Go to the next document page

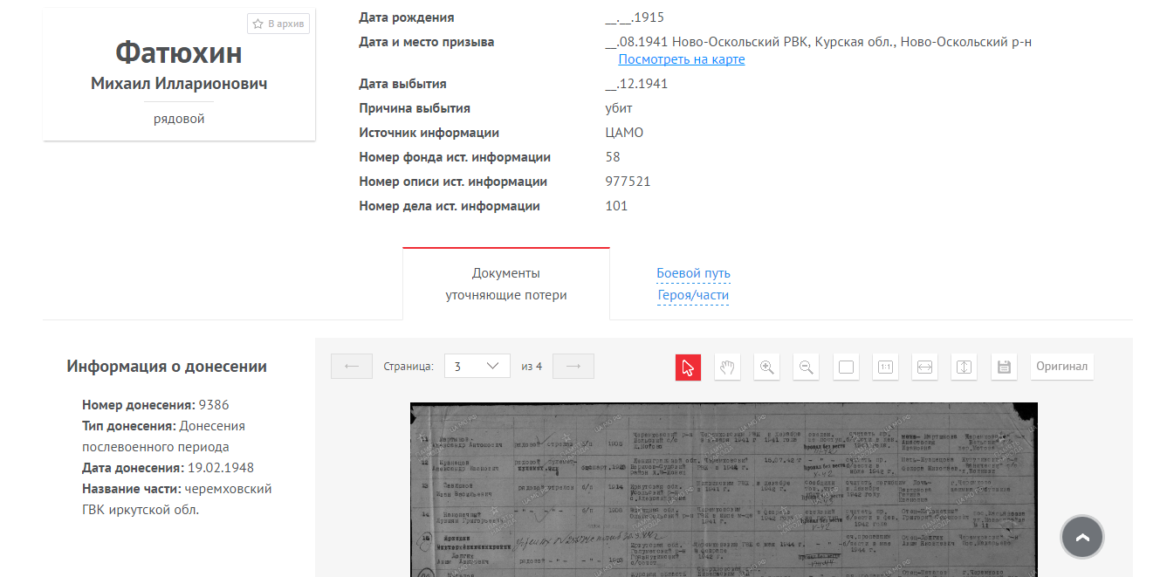pyautogui.click(x=573, y=367)
